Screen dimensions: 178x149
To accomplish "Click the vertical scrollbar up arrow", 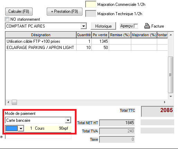I will (171, 35).
